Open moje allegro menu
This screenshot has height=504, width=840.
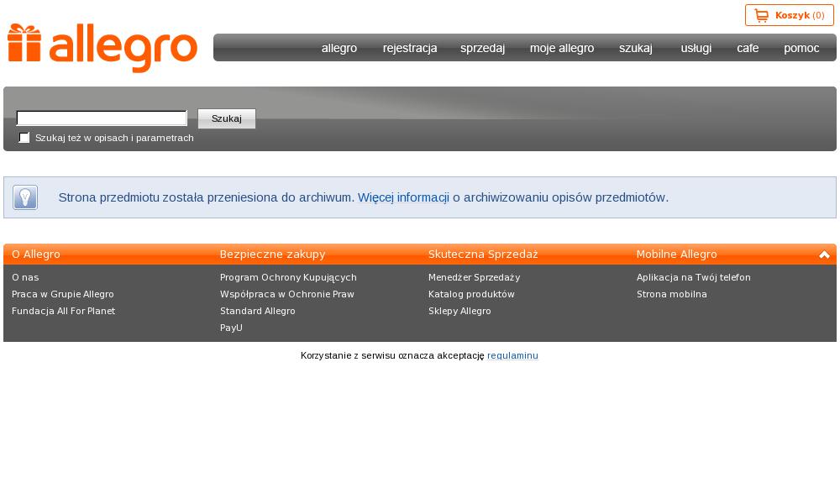(x=562, y=48)
